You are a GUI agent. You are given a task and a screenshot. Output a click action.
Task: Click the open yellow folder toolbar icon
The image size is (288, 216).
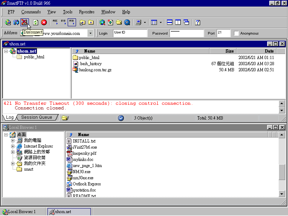119,22
